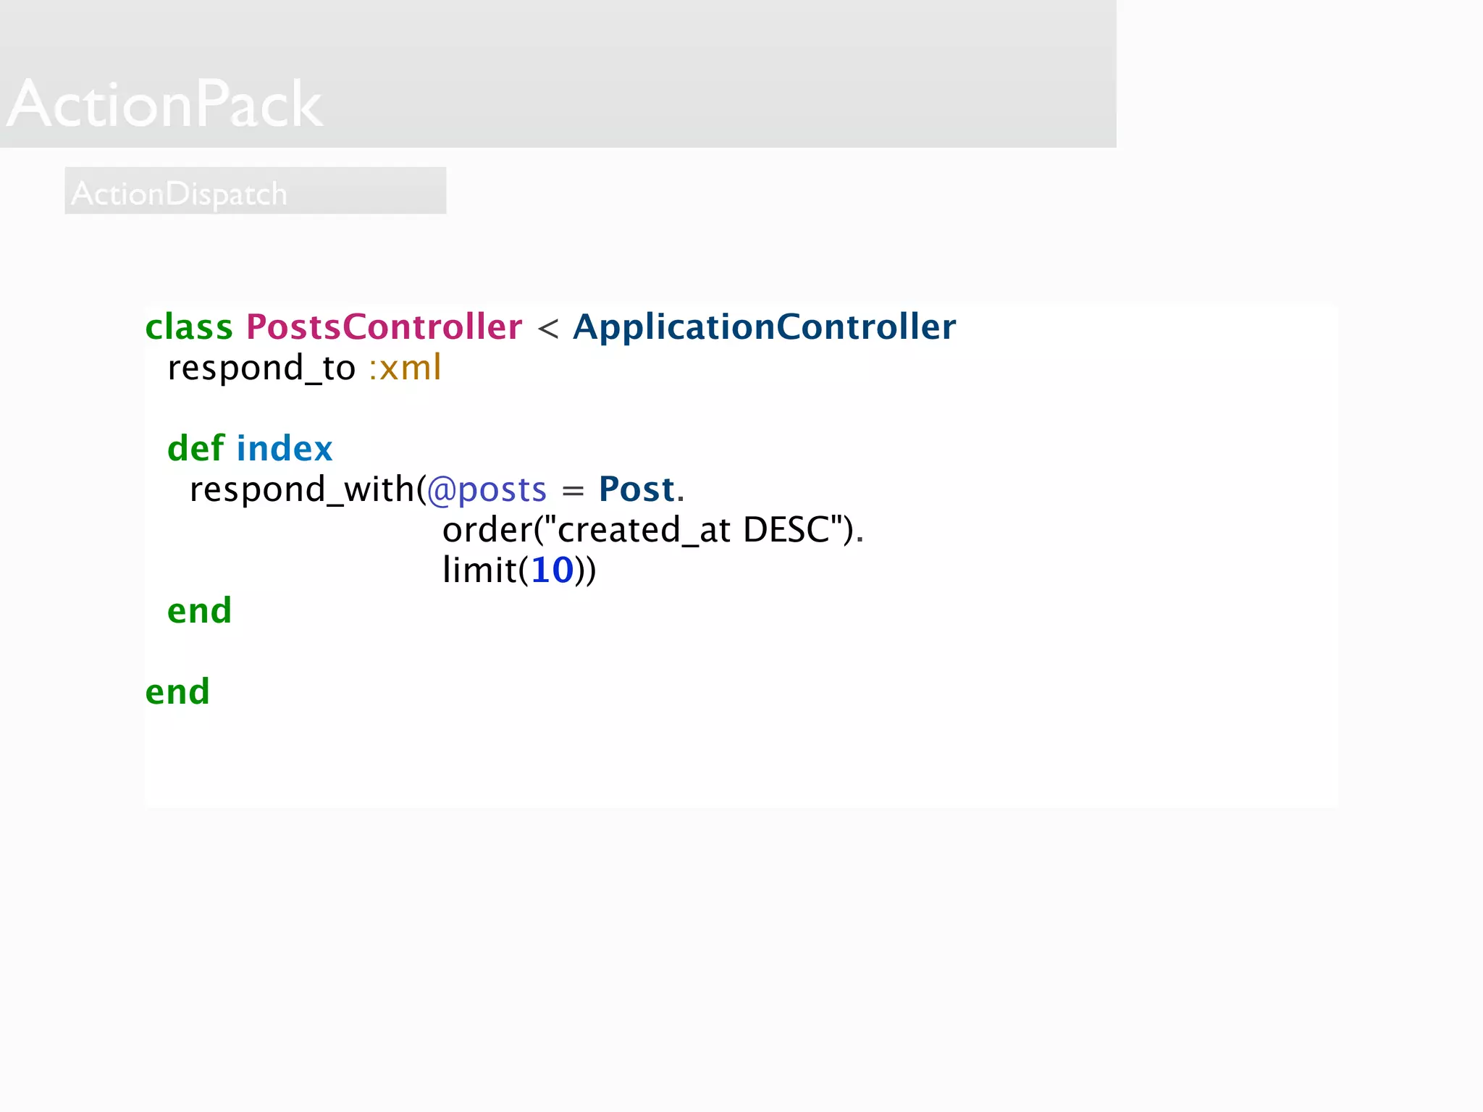Image resolution: width=1483 pixels, height=1112 pixels.
Task: Click the Post model constant
Action: coord(637,490)
